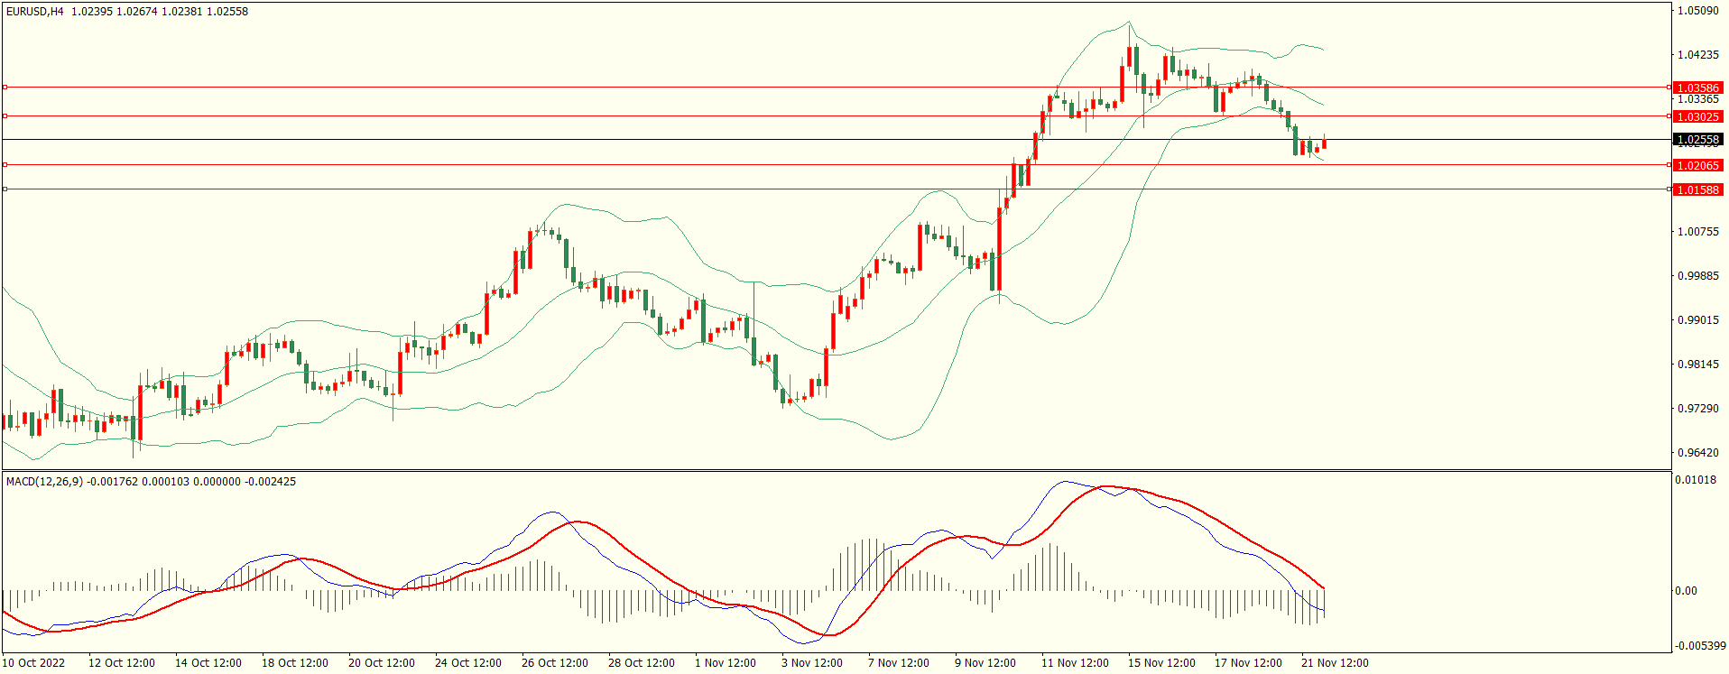Click the 0.96420 bottom price scale value
Screen dimensions: 1729x674
click(x=1697, y=453)
